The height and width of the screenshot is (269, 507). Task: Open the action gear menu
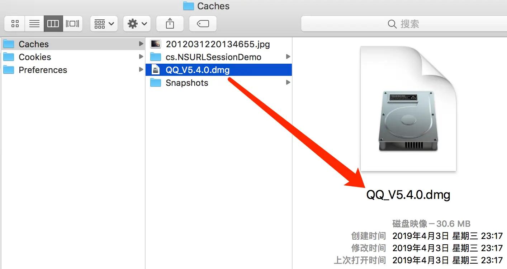point(137,24)
